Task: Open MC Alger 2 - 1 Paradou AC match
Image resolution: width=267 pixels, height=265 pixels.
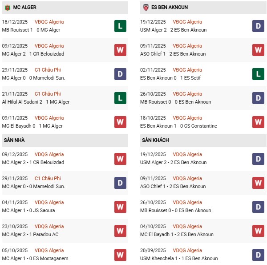Action: click(x=30, y=234)
